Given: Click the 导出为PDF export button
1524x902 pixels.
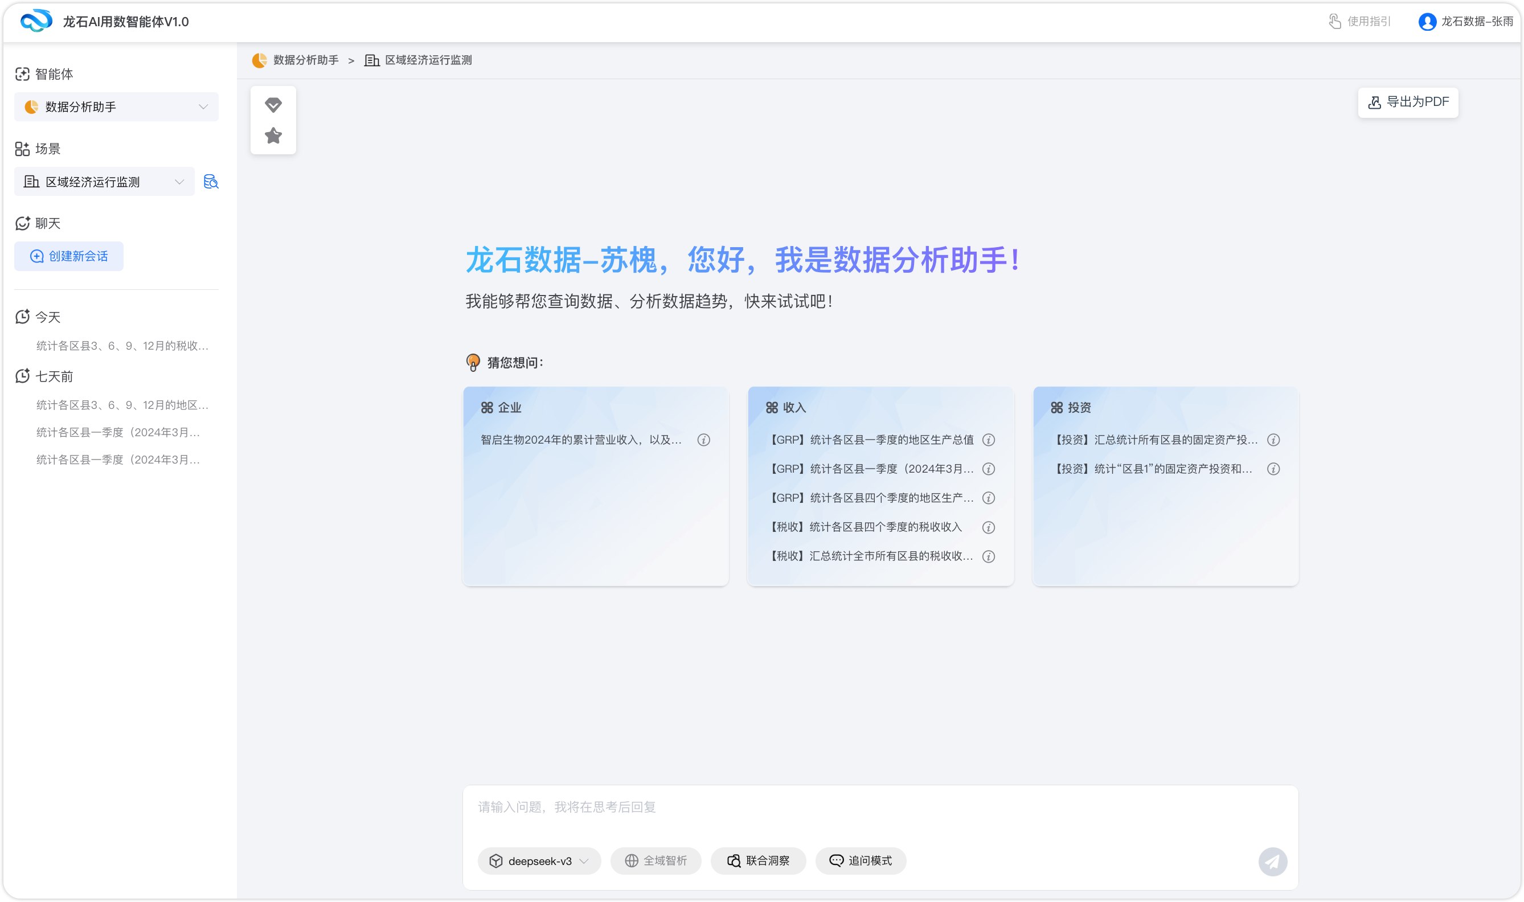Looking at the screenshot, I should pos(1407,102).
